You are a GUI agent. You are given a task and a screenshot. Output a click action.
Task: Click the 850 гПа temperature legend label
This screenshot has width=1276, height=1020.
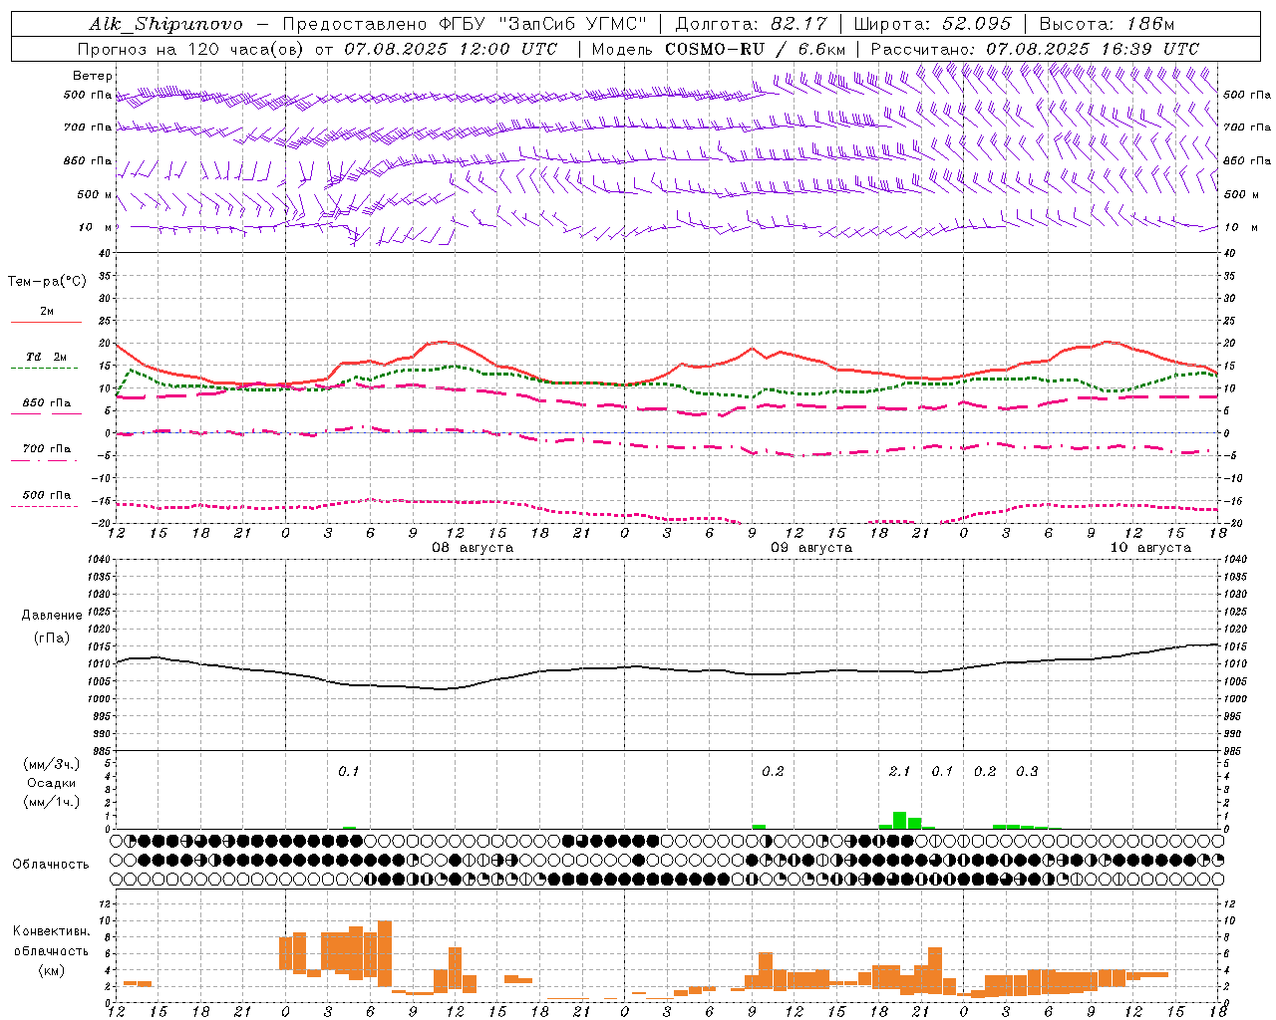47,403
